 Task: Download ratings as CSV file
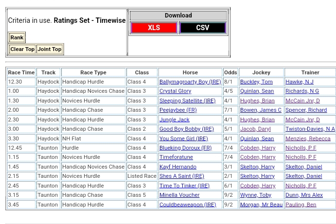pyautogui.click(x=203, y=28)
